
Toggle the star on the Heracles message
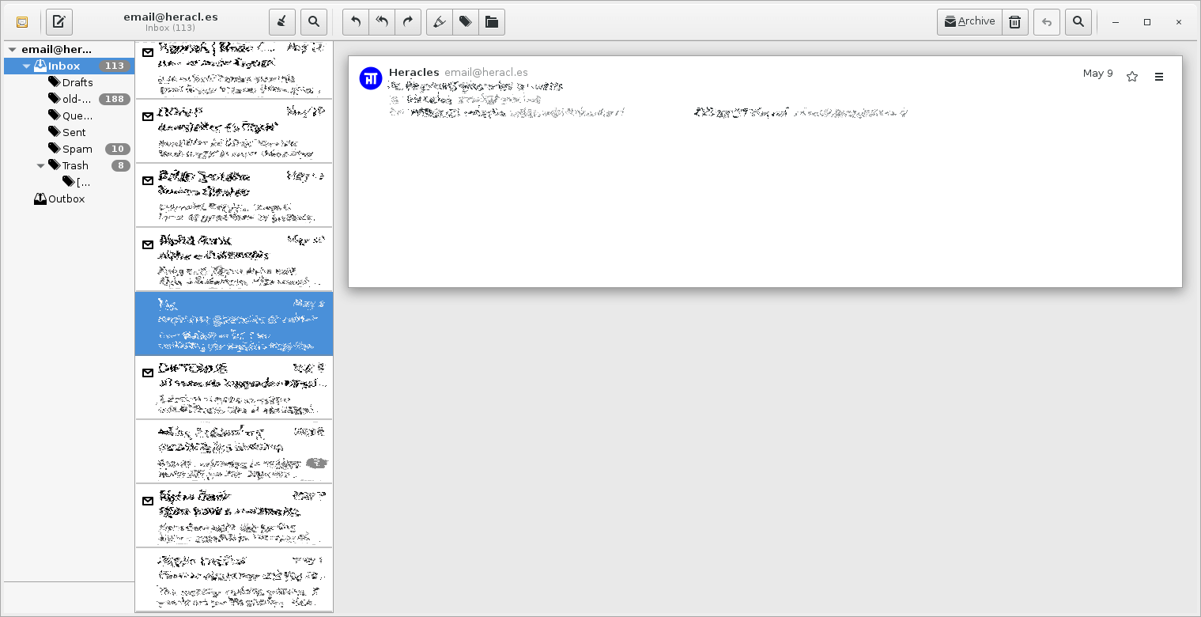tap(1132, 77)
